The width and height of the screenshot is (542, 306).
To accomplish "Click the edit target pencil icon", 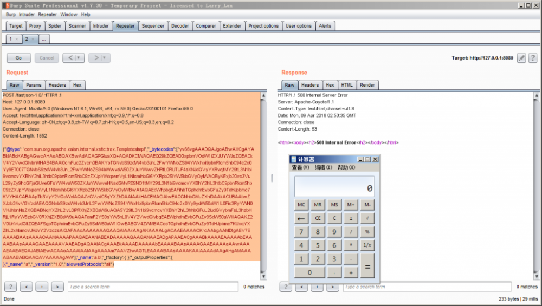I will coord(521,58).
